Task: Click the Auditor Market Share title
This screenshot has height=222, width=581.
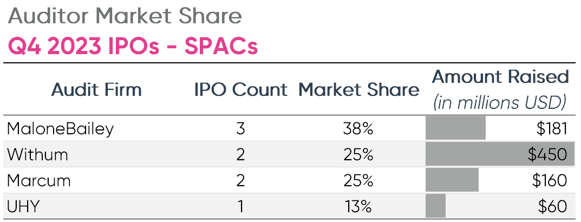Action: point(125,16)
